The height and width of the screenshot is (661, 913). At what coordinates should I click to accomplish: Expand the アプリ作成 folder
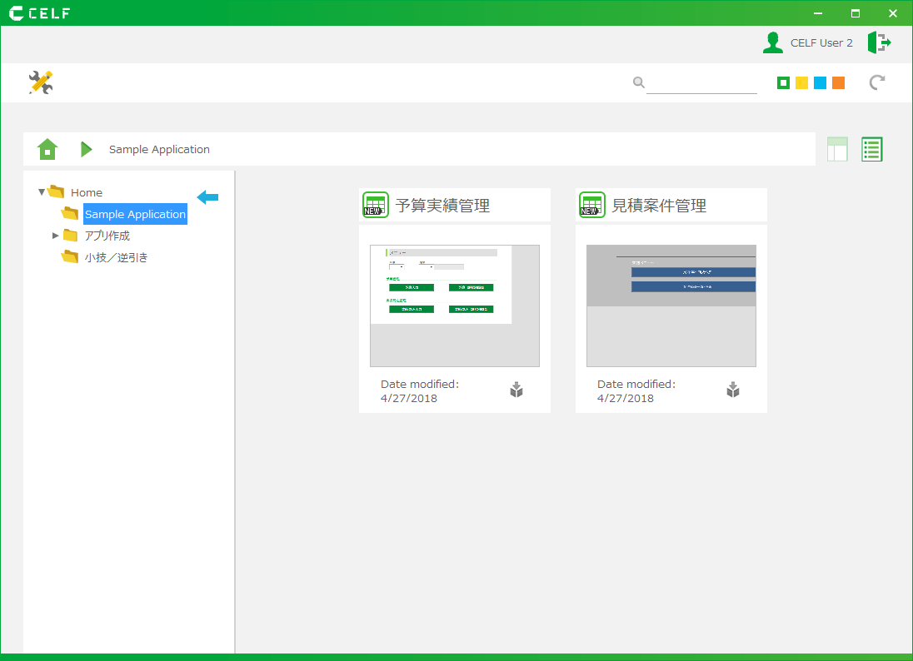[55, 236]
